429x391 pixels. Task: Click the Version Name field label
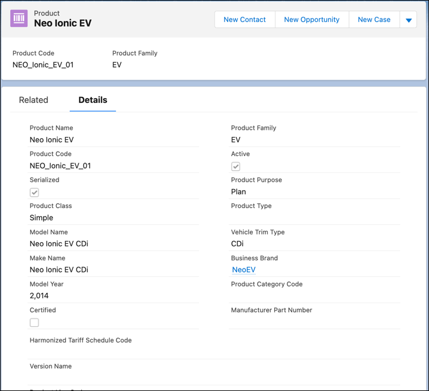click(51, 366)
